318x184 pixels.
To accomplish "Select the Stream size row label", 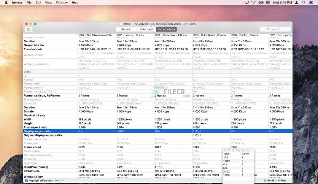I will (32, 171).
